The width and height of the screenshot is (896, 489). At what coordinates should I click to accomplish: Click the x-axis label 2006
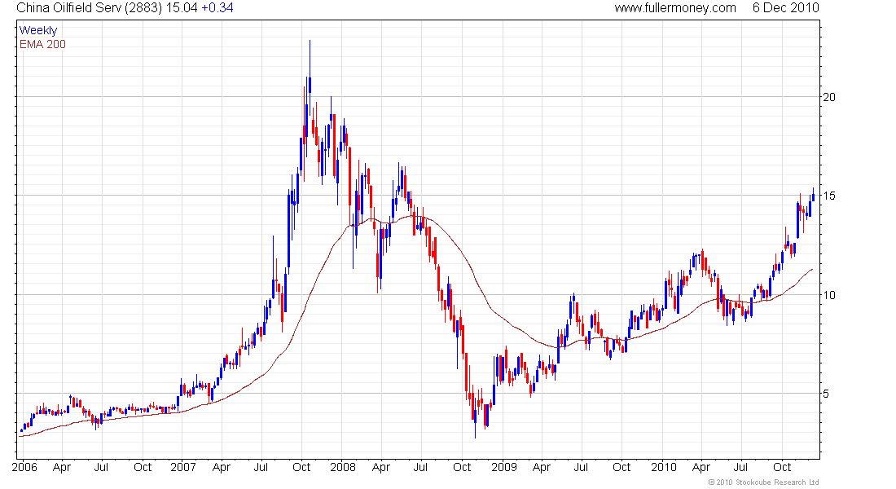click(24, 467)
